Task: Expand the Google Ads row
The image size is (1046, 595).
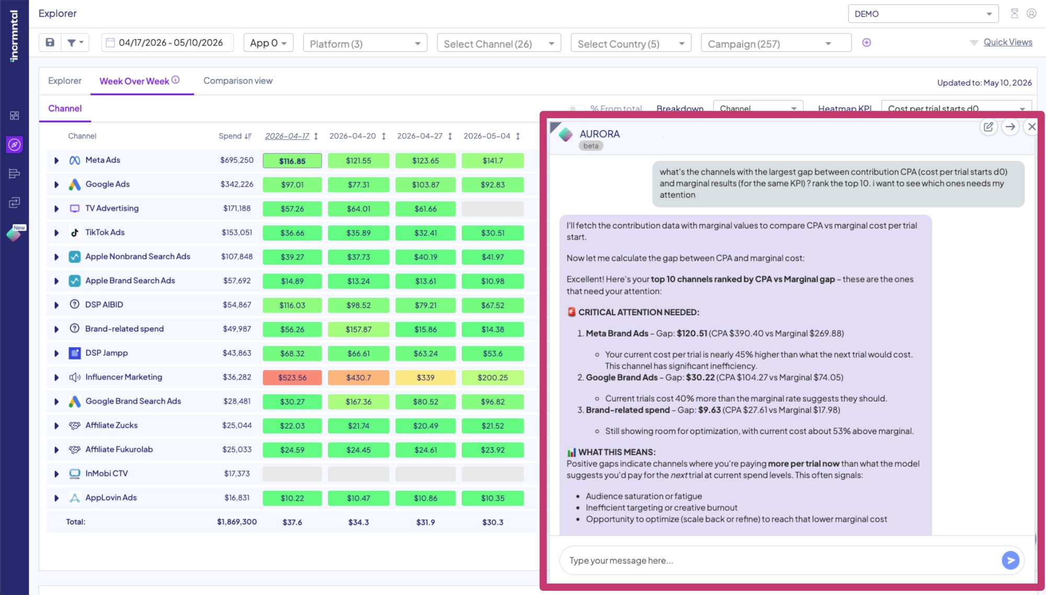Action: [56, 185]
